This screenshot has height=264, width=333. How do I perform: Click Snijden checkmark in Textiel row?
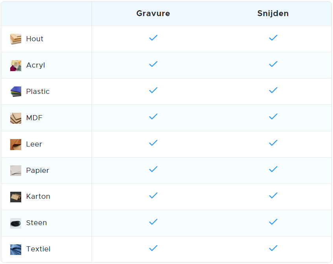point(273,248)
